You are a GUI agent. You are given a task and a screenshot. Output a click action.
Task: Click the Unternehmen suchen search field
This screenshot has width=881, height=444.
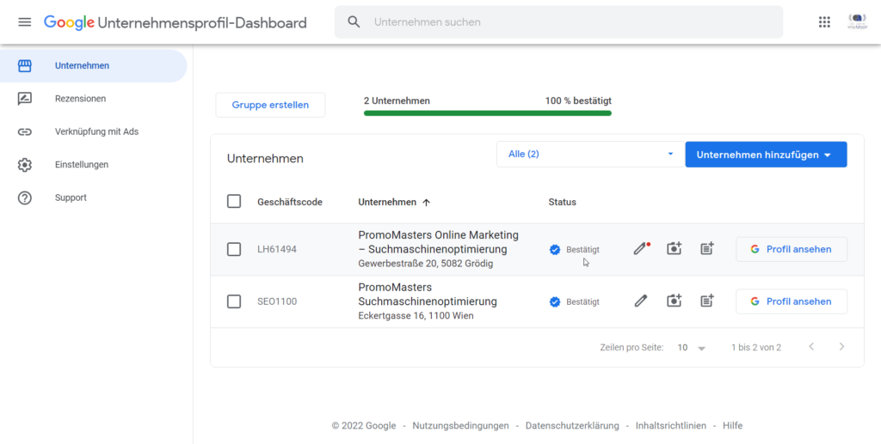click(568, 22)
